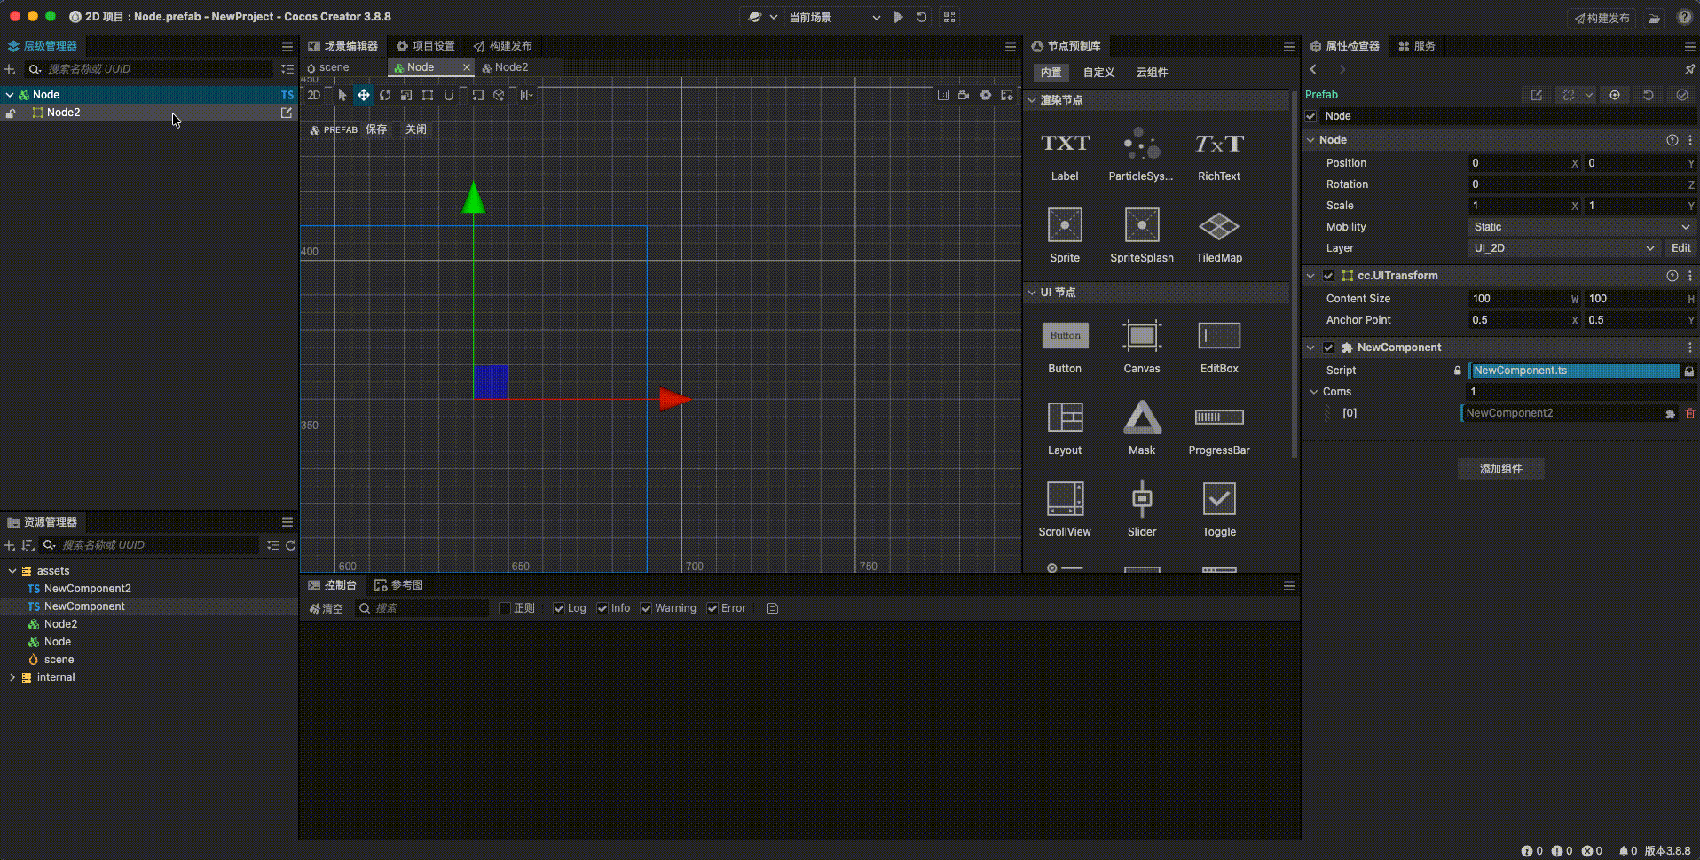The height and width of the screenshot is (860, 1700).
Task: Collapse the Coms array property
Action: pyautogui.click(x=1314, y=392)
